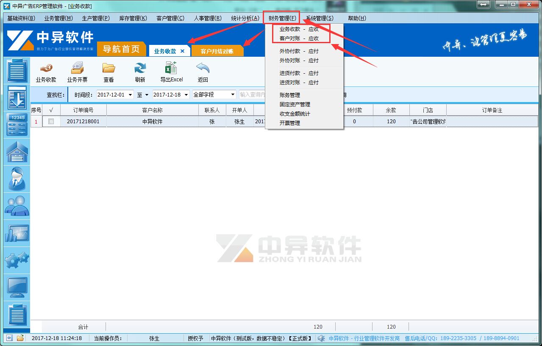Screen dimensions: 542x346
Task: Open the 12345 calculator sidebar icon
Action: pyautogui.click(x=17, y=125)
